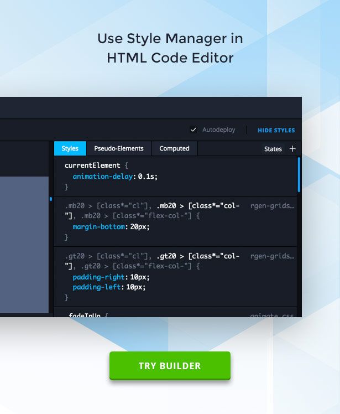Screen dimensions: 340x414
Task: Click the TRY BUILDER button
Action: (170, 366)
